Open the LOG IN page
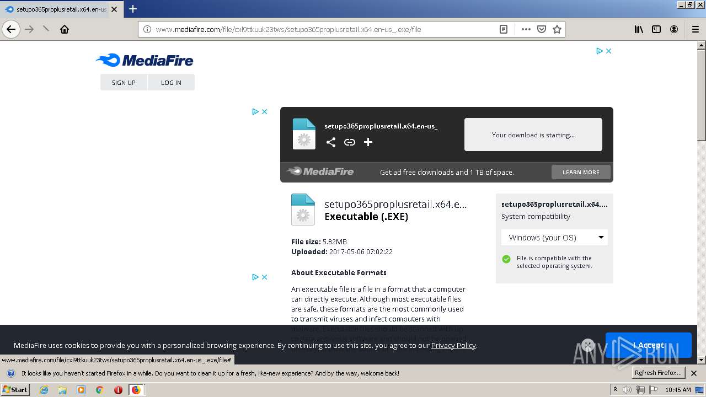The height and width of the screenshot is (397, 706). [171, 82]
